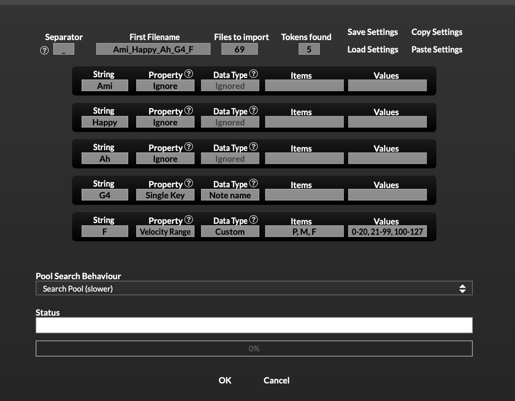Click the Data Type help icon in the Ami row
Screen dimensions: 515x401
[x=254, y=74]
